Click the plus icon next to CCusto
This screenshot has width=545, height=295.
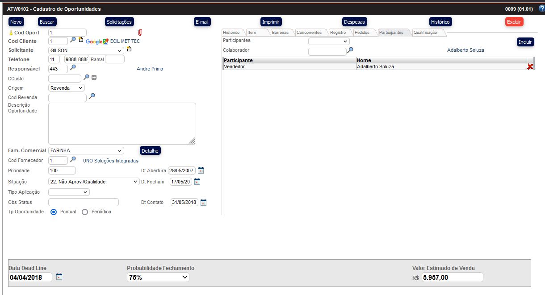[94, 78]
